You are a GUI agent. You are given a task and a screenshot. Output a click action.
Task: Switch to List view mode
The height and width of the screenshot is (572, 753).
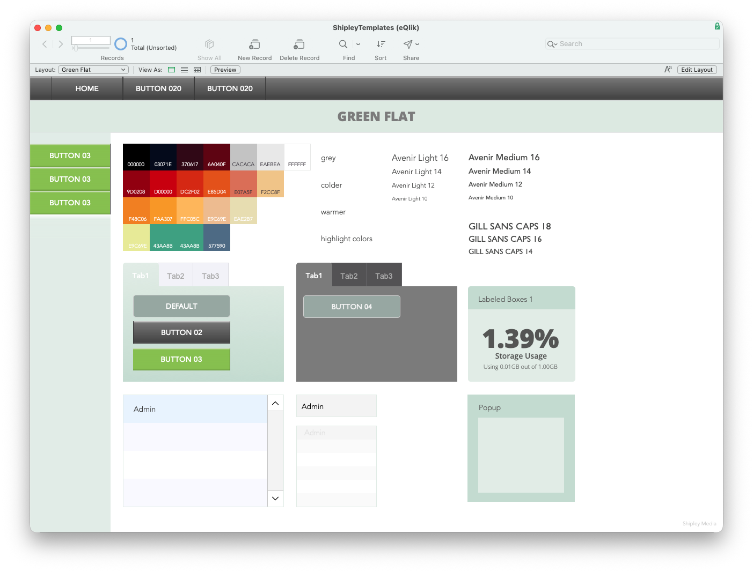pyautogui.click(x=185, y=70)
